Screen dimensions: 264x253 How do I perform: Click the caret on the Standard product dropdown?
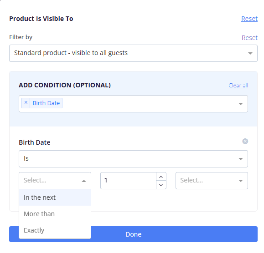(x=250, y=53)
